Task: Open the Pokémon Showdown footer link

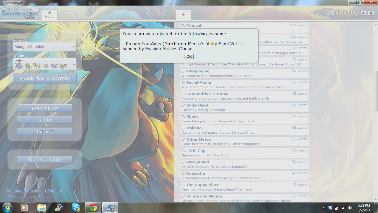Action: tap(25, 191)
